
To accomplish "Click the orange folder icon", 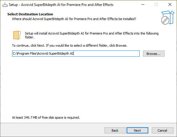I will pos(17,35).
